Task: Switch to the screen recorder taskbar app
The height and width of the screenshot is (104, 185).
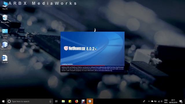Action: [x=83, y=101]
